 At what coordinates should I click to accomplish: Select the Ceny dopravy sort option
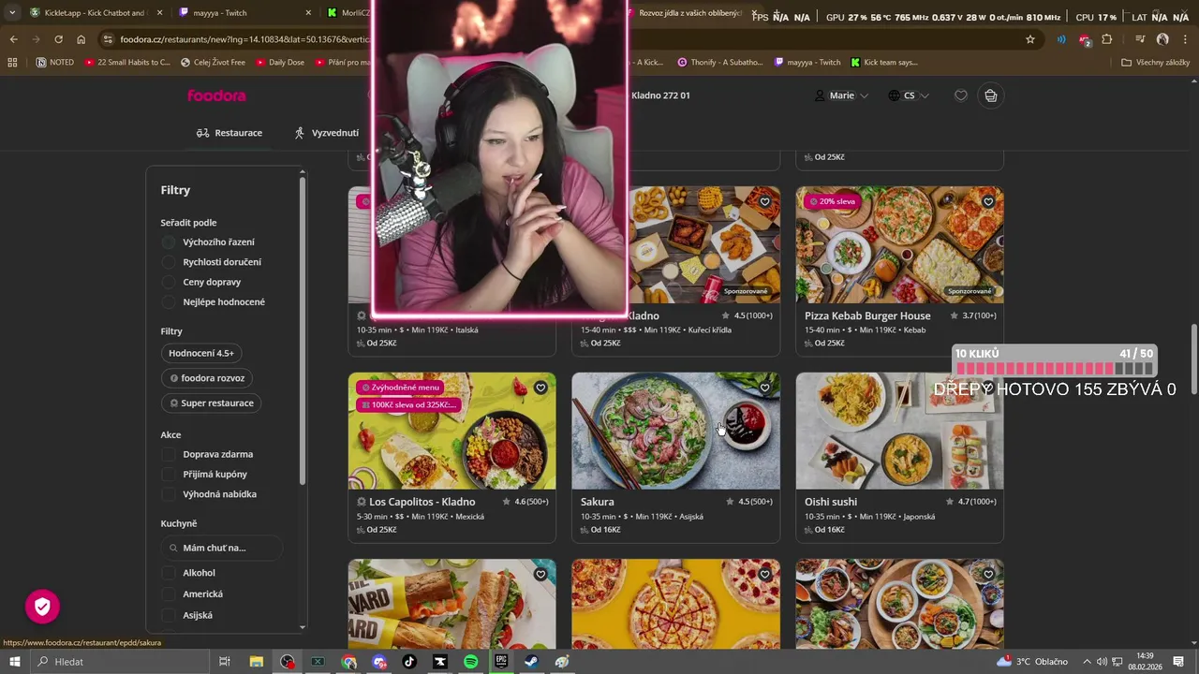169,282
